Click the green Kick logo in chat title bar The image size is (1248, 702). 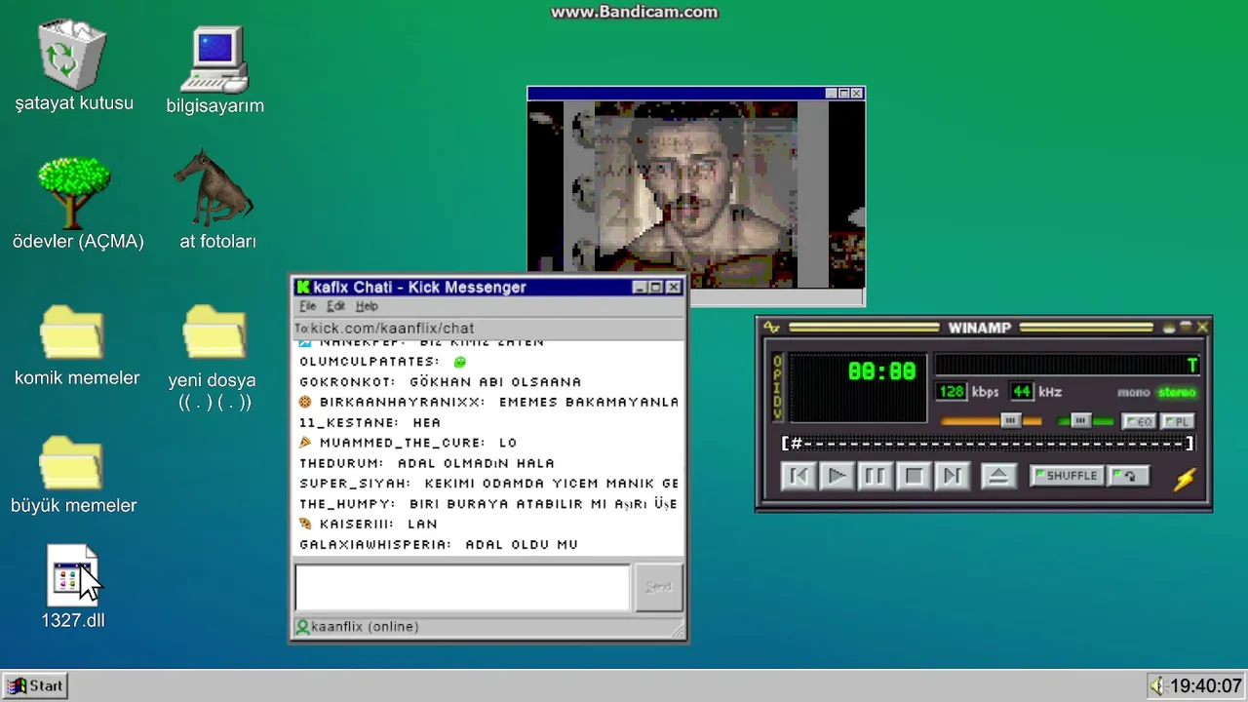[303, 287]
